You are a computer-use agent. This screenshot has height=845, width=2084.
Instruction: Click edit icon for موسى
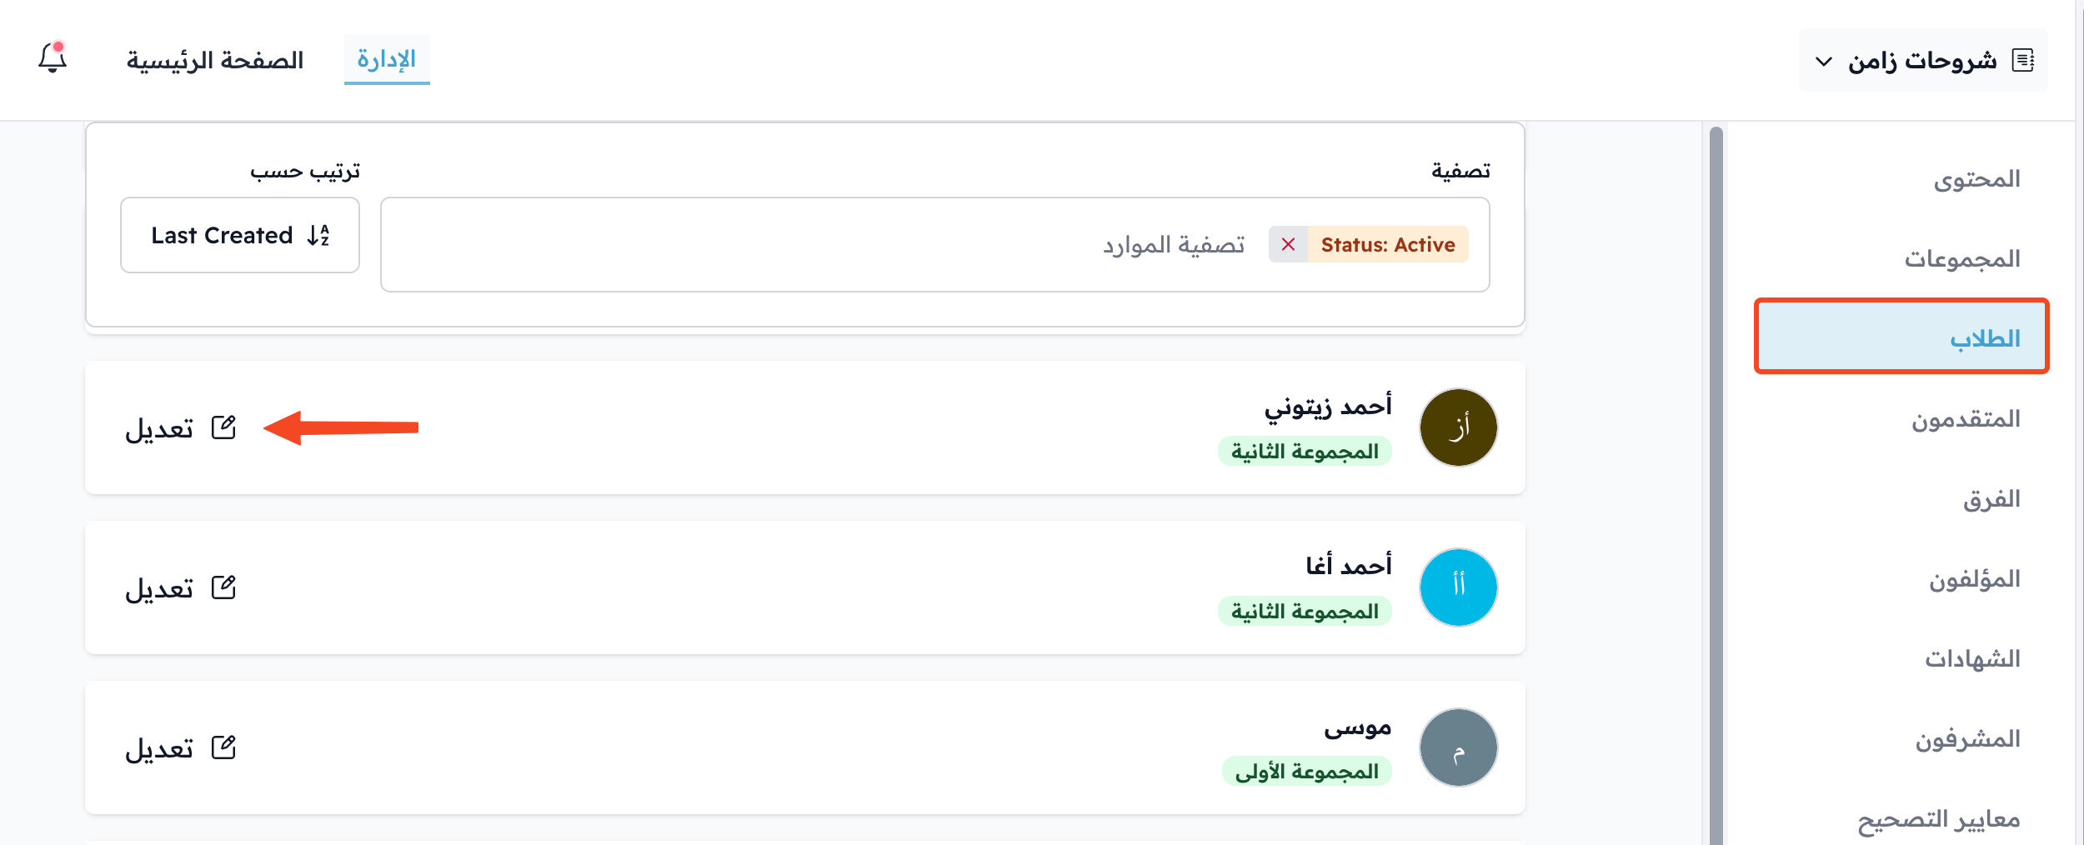coord(223,747)
